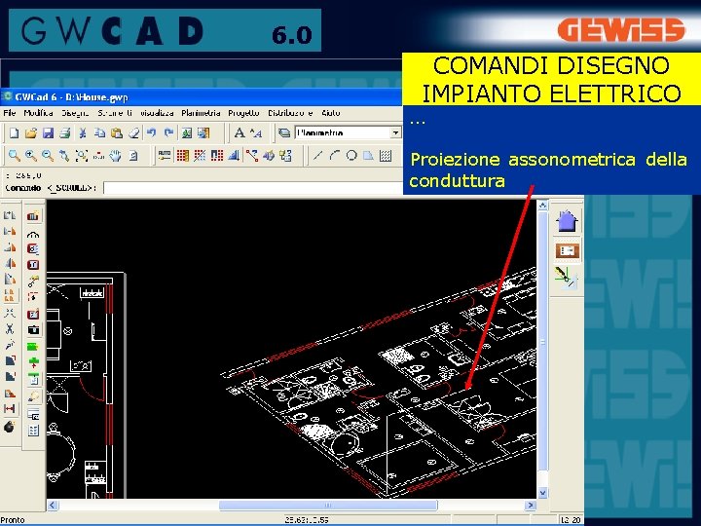Click the horizontal scrollbar thumb

click(328, 505)
